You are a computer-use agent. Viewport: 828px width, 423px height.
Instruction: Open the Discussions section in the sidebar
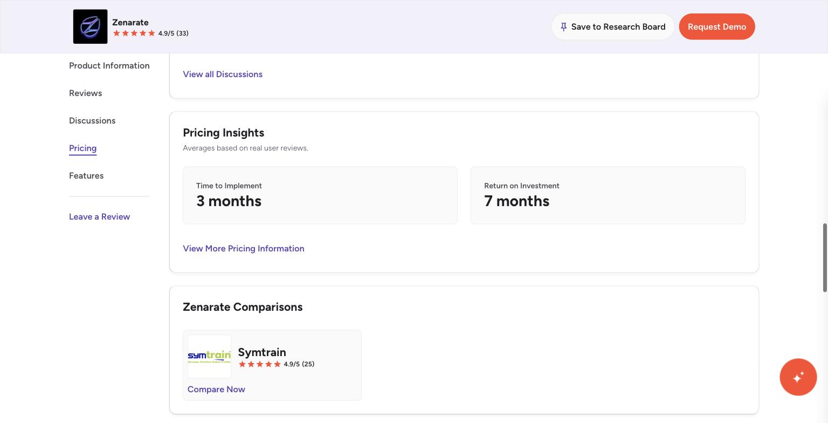click(92, 120)
